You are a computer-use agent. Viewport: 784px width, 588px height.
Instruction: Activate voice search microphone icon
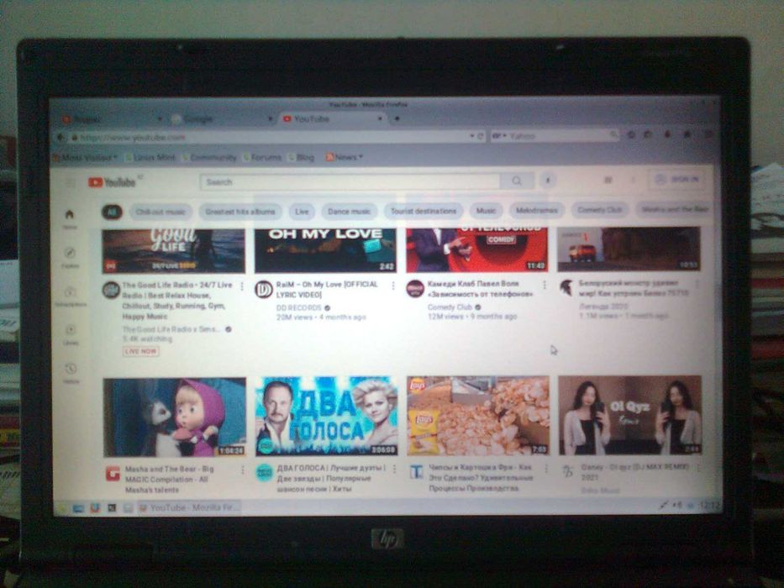[548, 180]
